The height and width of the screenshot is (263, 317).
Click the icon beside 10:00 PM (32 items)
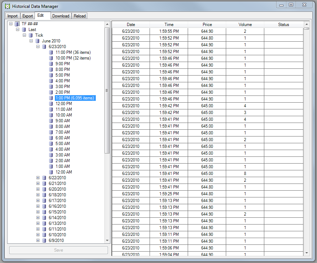pos(51,58)
